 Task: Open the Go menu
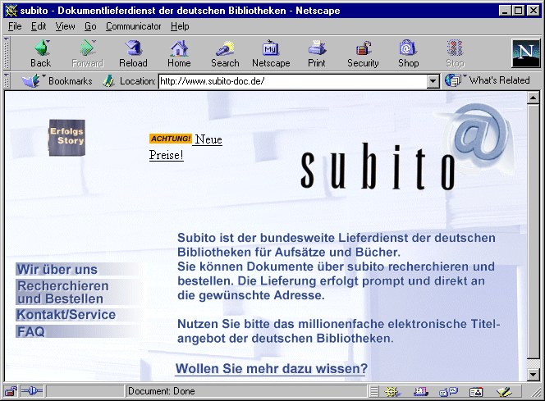(x=90, y=26)
